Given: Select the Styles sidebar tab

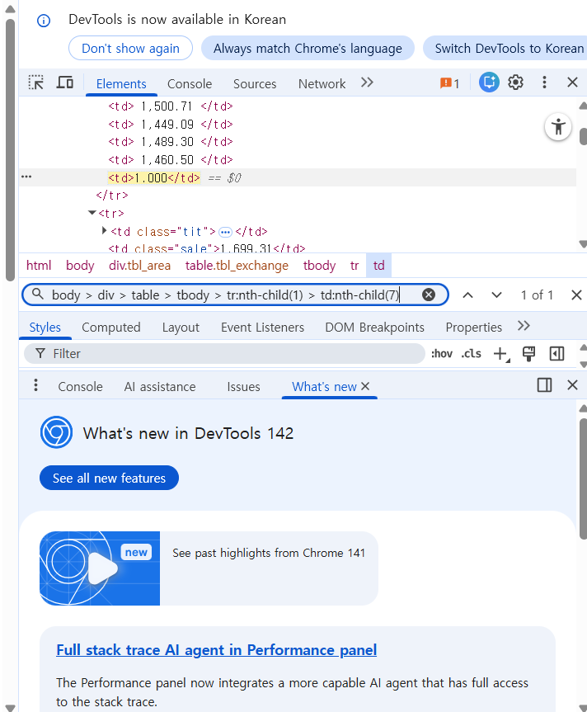Looking at the screenshot, I should [x=45, y=328].
